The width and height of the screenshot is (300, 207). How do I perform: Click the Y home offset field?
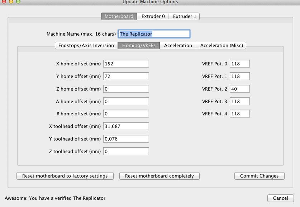coord(126,76)
